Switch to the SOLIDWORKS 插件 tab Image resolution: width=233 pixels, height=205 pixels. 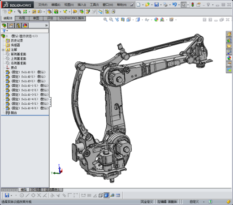(71, 18)
